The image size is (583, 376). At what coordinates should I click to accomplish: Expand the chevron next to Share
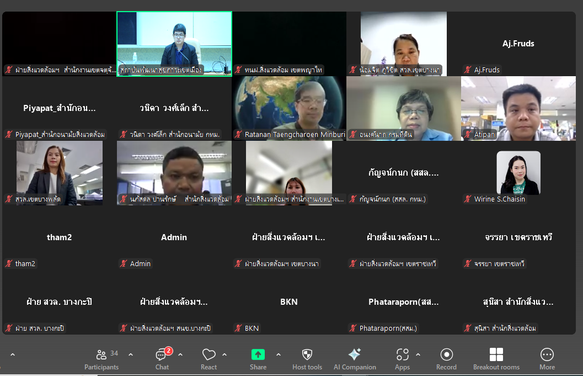[x=279, y=355]
